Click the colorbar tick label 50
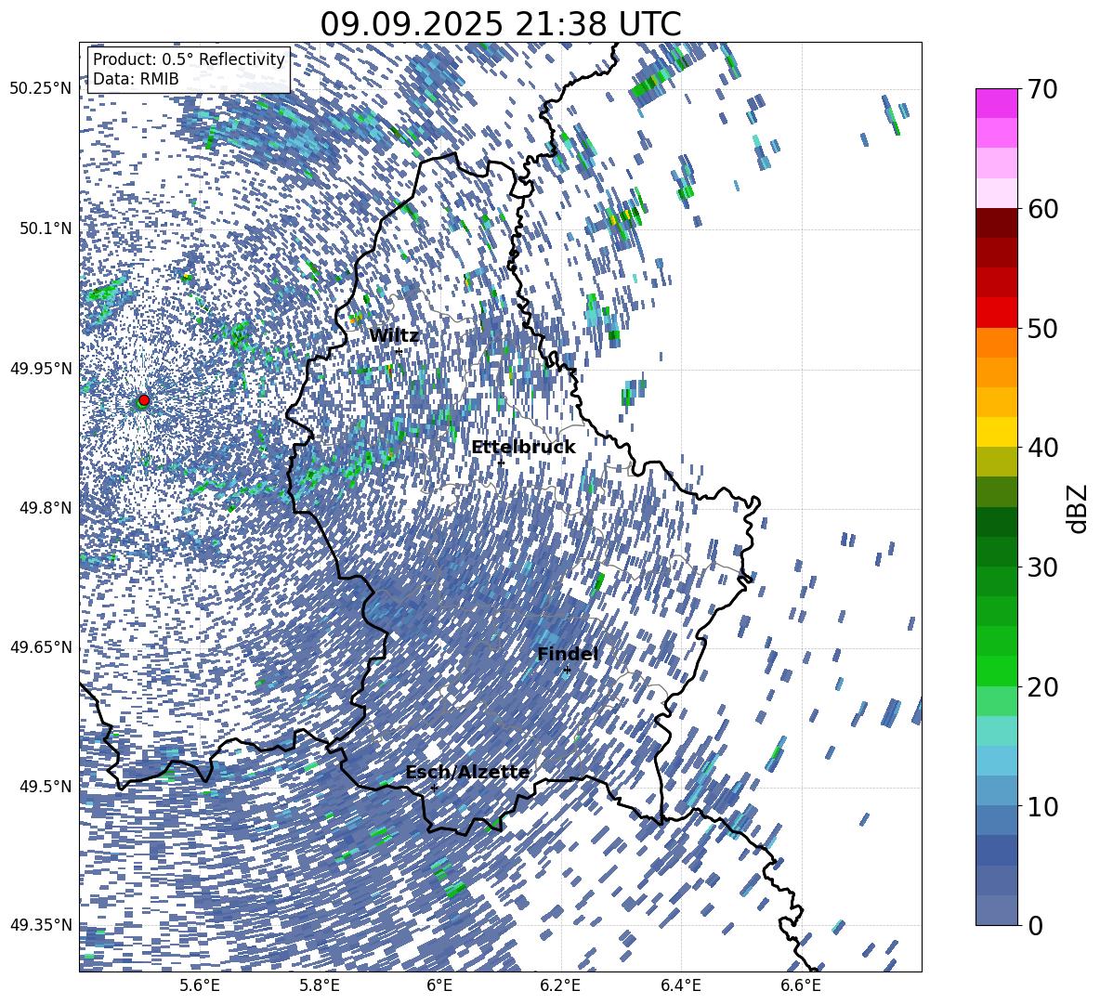The height and width of the screenshot is (1004, 1100). click(1042, 328)
